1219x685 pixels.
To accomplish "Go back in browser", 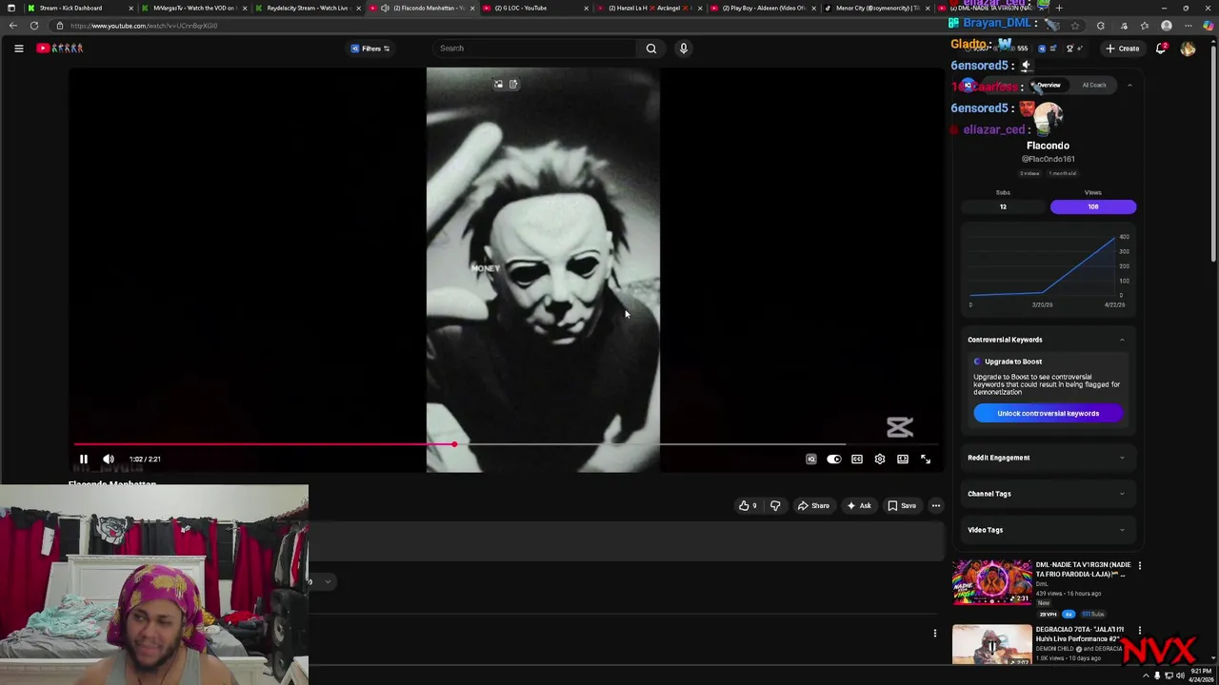I will point(12,26).
